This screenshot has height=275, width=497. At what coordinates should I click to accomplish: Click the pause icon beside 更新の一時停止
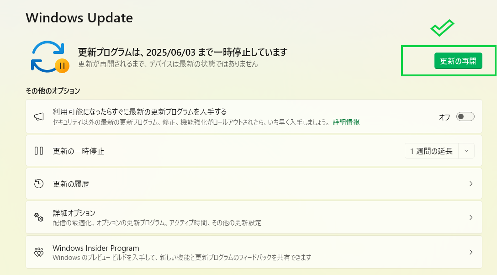click(39, 151)
